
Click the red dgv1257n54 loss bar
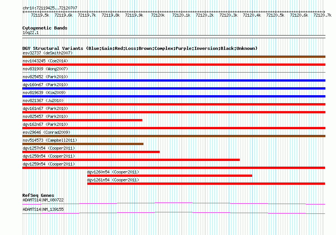91,152
